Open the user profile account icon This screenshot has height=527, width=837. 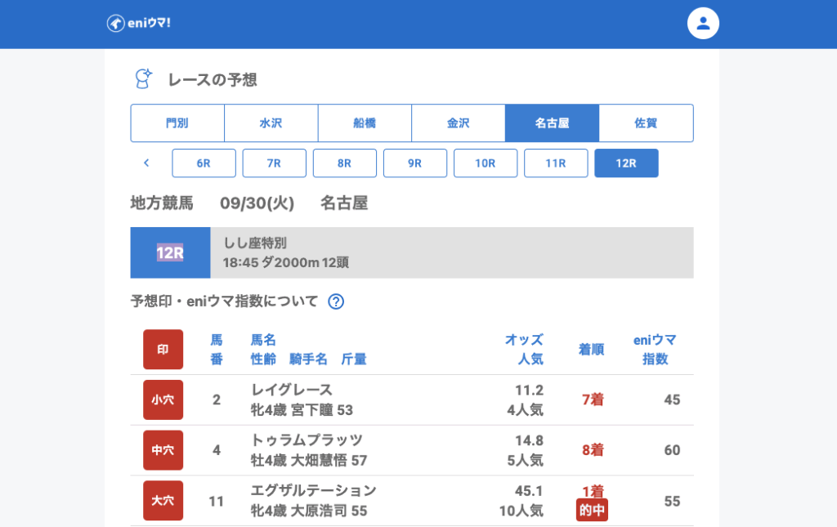point(702,23)
